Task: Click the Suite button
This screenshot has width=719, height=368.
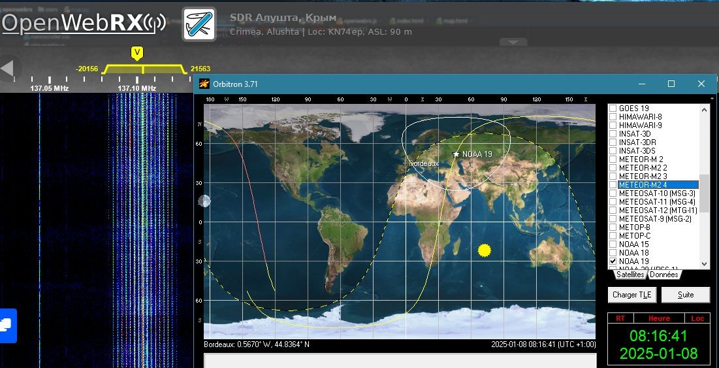Action: [x=686, y=295]
